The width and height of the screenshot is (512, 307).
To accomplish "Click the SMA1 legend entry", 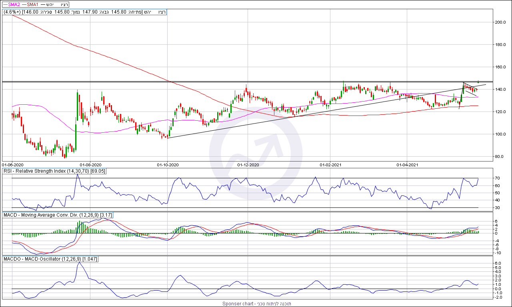I will coord(32,4).
